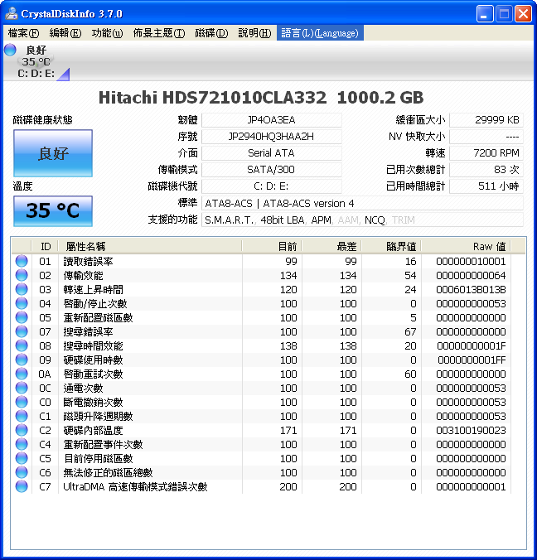Viewport: 537px width, 560px height.
Task: Click the Raw 值 column header
Action: click(x=467, y=246)
